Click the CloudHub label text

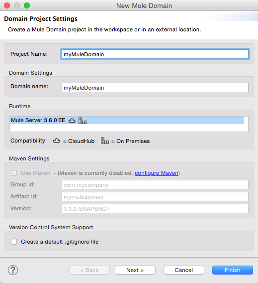(x=81, y=141)
